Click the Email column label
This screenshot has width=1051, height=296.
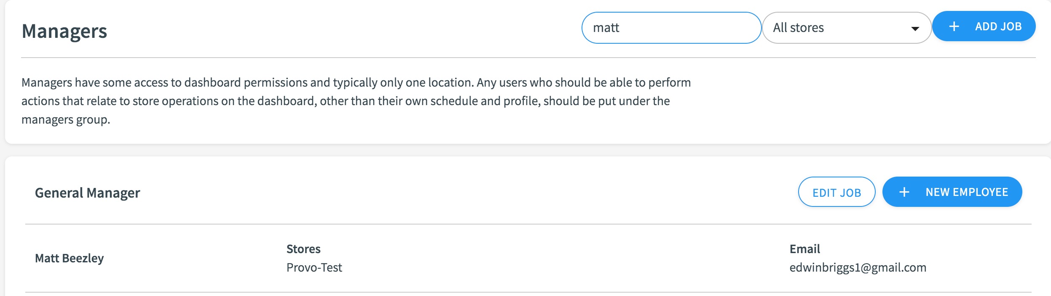(x=804, y=249)
